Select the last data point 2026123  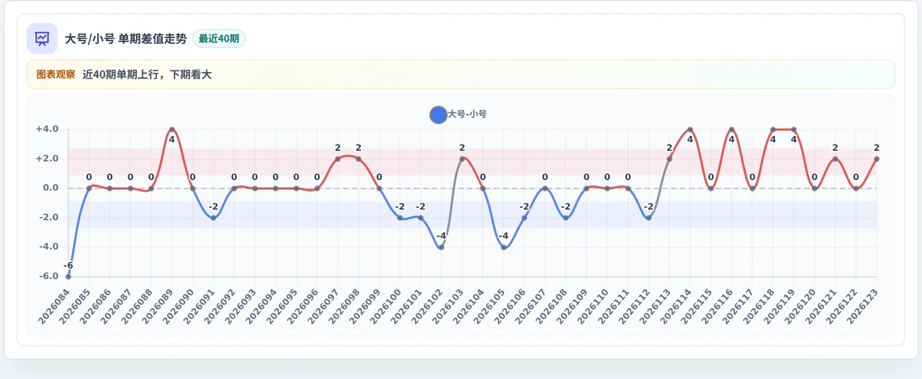877,159
